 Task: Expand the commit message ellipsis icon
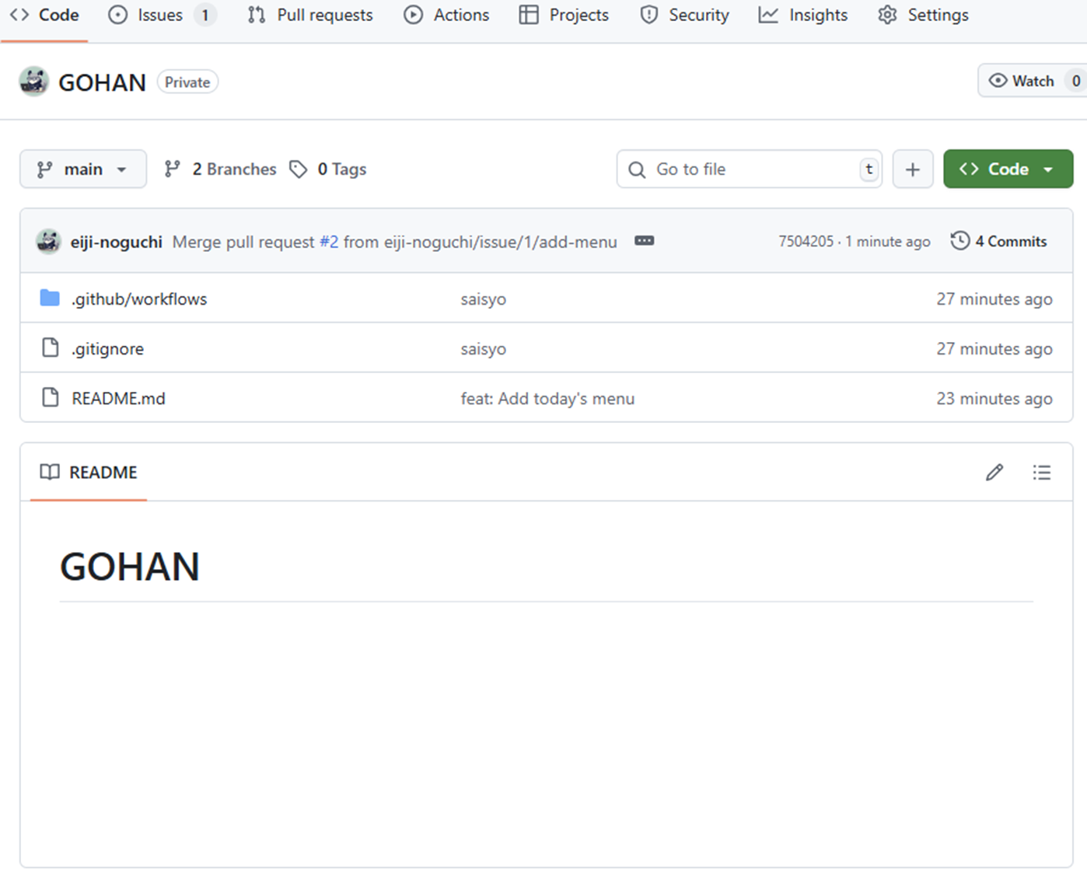(x=644, y=241)
